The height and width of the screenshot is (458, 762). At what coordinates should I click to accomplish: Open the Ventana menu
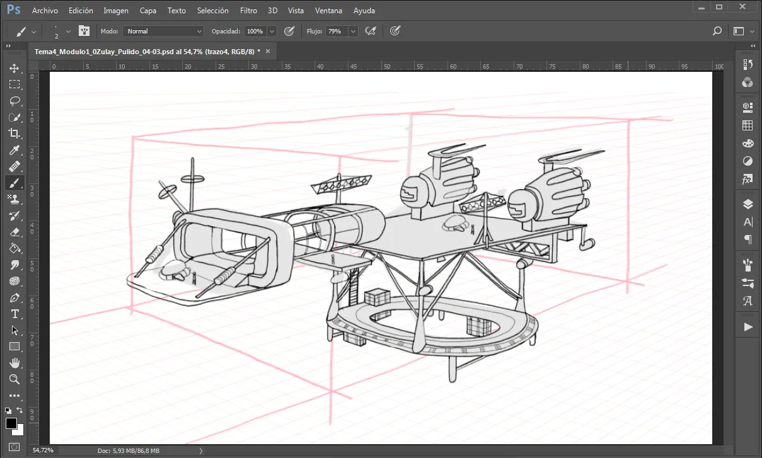(328, 11)
